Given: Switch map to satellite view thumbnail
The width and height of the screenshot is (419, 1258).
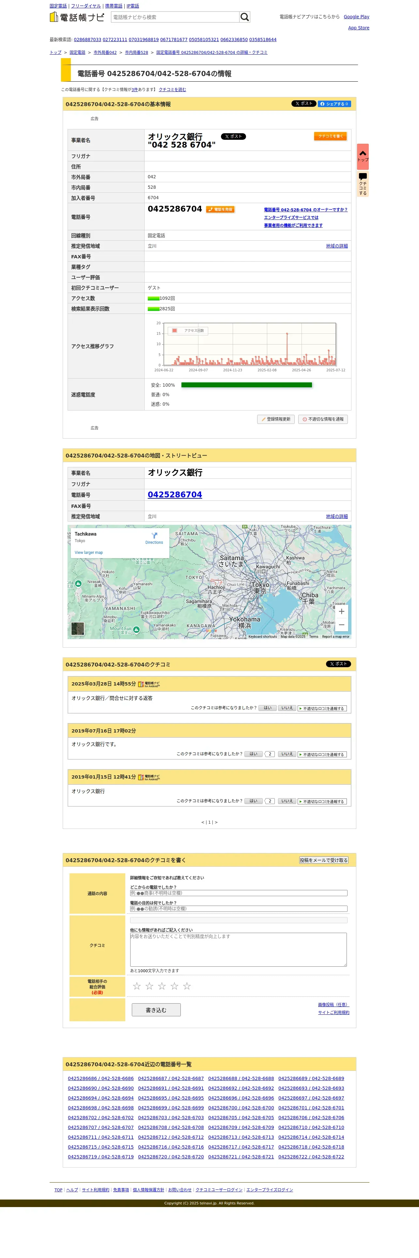Looking at the screenshot, I should [x=78, y=629].
